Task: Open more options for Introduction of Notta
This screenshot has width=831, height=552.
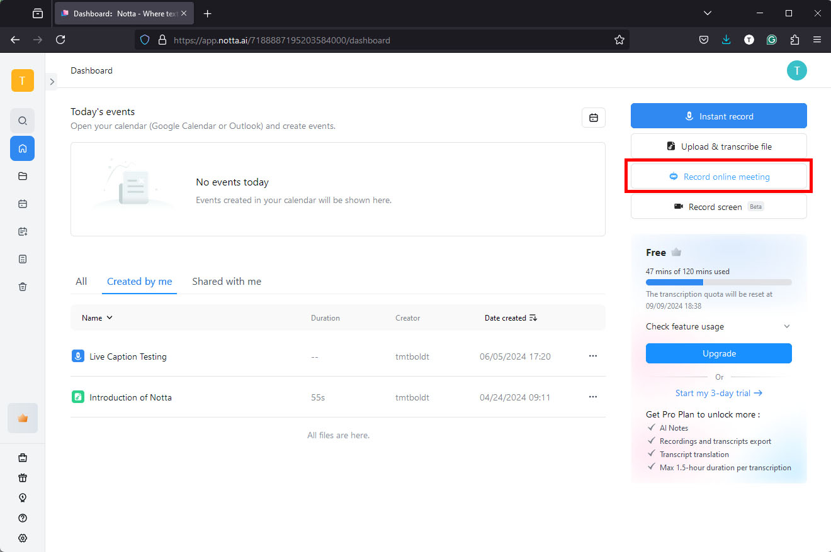Action: click(592, 397)
